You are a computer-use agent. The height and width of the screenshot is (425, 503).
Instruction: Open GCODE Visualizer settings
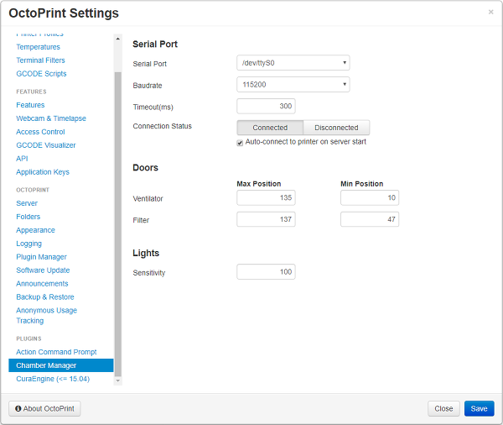pos(46,145)
